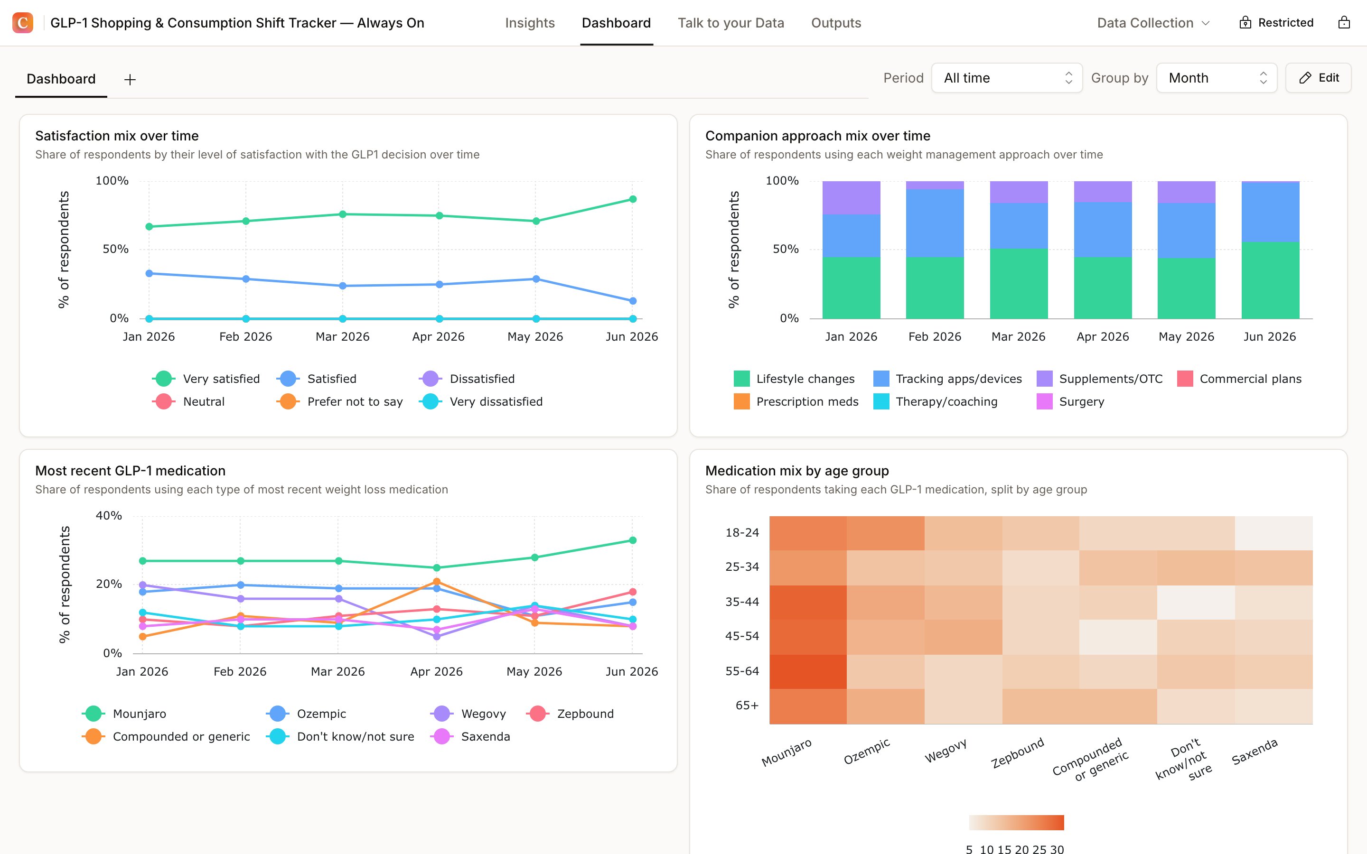This screenshot has height=854, width=1367.
Task: Click the Mar 2026 stacked bar
Action: pos(1019,250)
